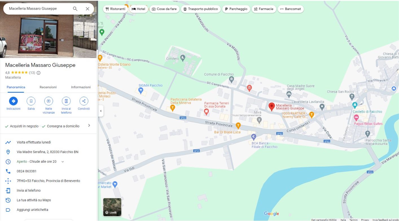Click the phone number 0824 863381
Image resolution: width=399 pixels, height=221 pixels.
(27, 171)
